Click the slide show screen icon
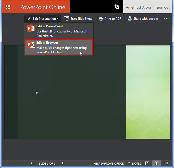Image resolution: width=174 pixels, height=168 pixels. tap(67, 18)
